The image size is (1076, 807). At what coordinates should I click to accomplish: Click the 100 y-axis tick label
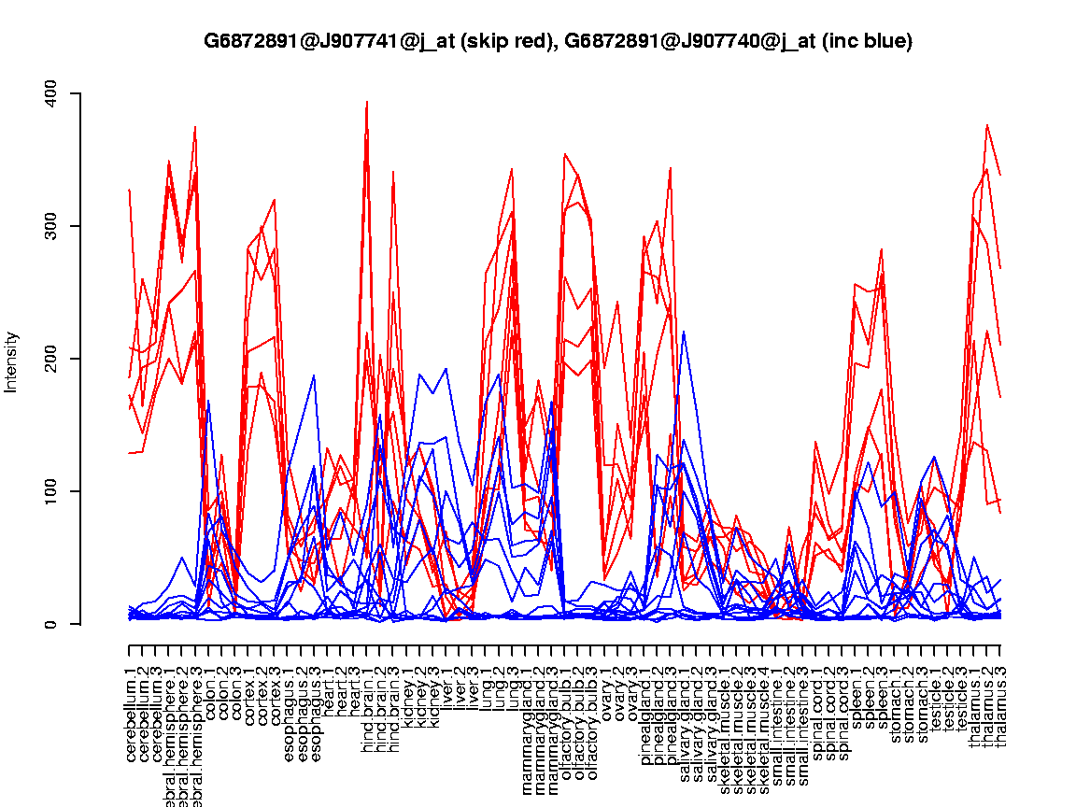(x=50, y=491)
